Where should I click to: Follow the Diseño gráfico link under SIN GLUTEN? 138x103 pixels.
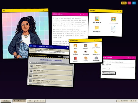click(x=43, y=82)
